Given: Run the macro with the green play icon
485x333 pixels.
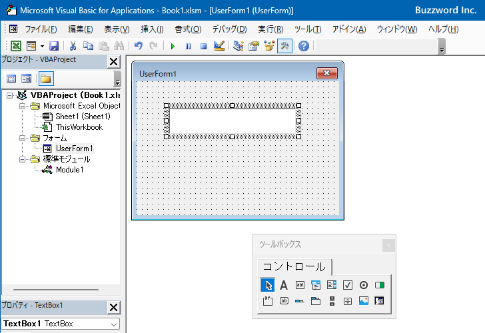Looking at the screenshot, I should tap(173, 47).
